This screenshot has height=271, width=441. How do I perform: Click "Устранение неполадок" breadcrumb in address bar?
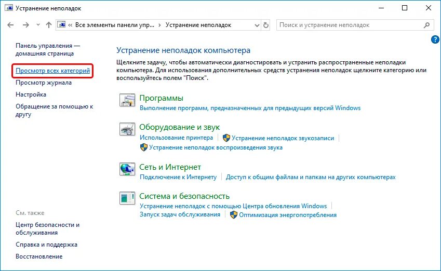[x=198, y=25]
